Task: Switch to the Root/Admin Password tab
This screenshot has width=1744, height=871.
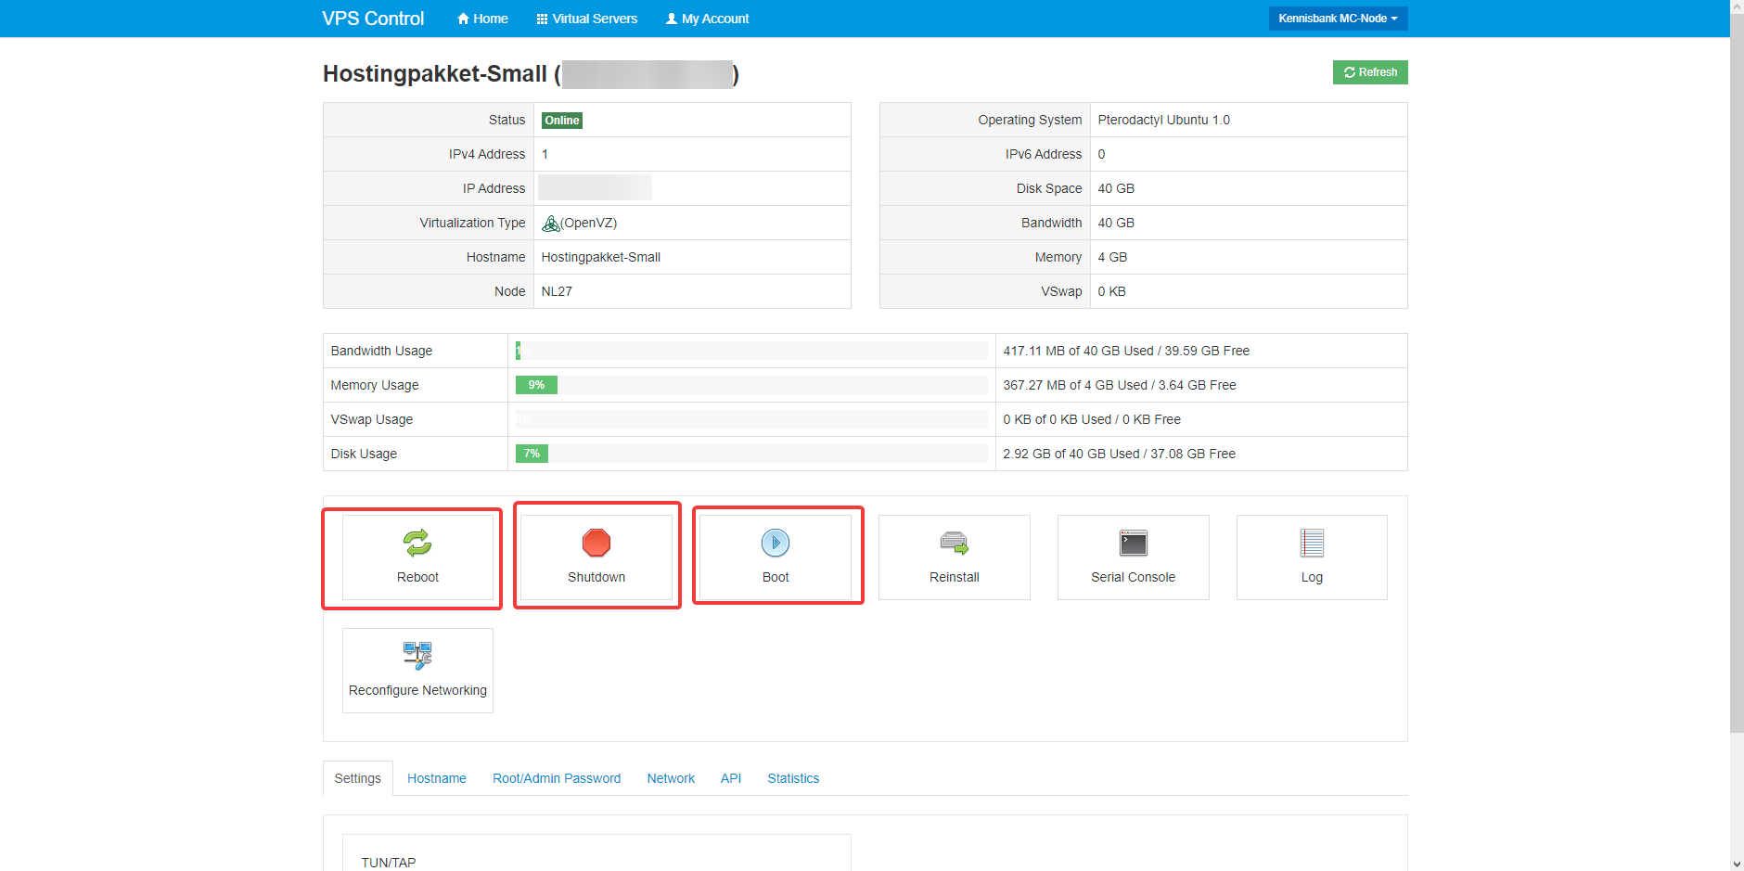Action: coord(557,778)
